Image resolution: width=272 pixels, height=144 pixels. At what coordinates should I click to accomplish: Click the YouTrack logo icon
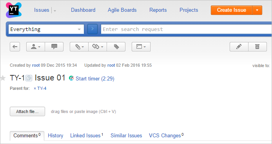[14, 10]
